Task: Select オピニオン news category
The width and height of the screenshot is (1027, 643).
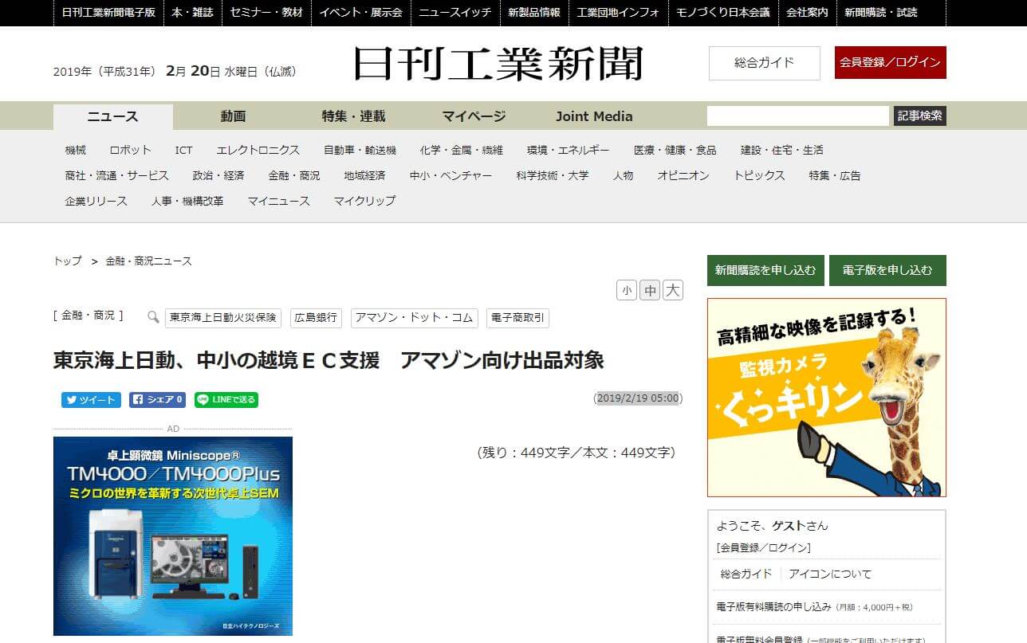Action: tap(683, 175)
